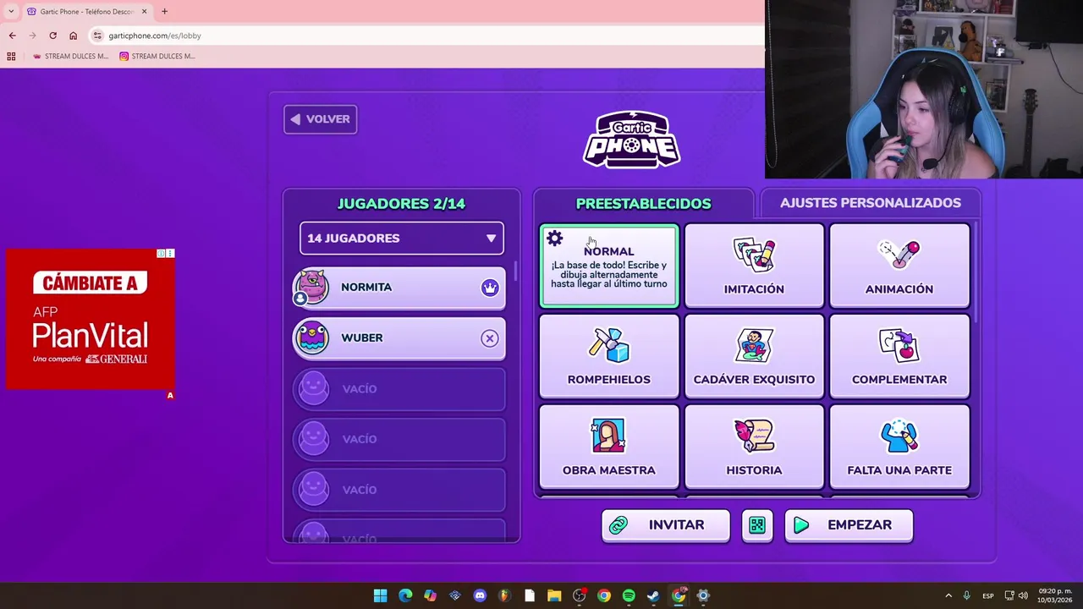Open the apps grid in bookmarks bar
Viewport: 1083px width, 609px height.
[x=11, y=57]
